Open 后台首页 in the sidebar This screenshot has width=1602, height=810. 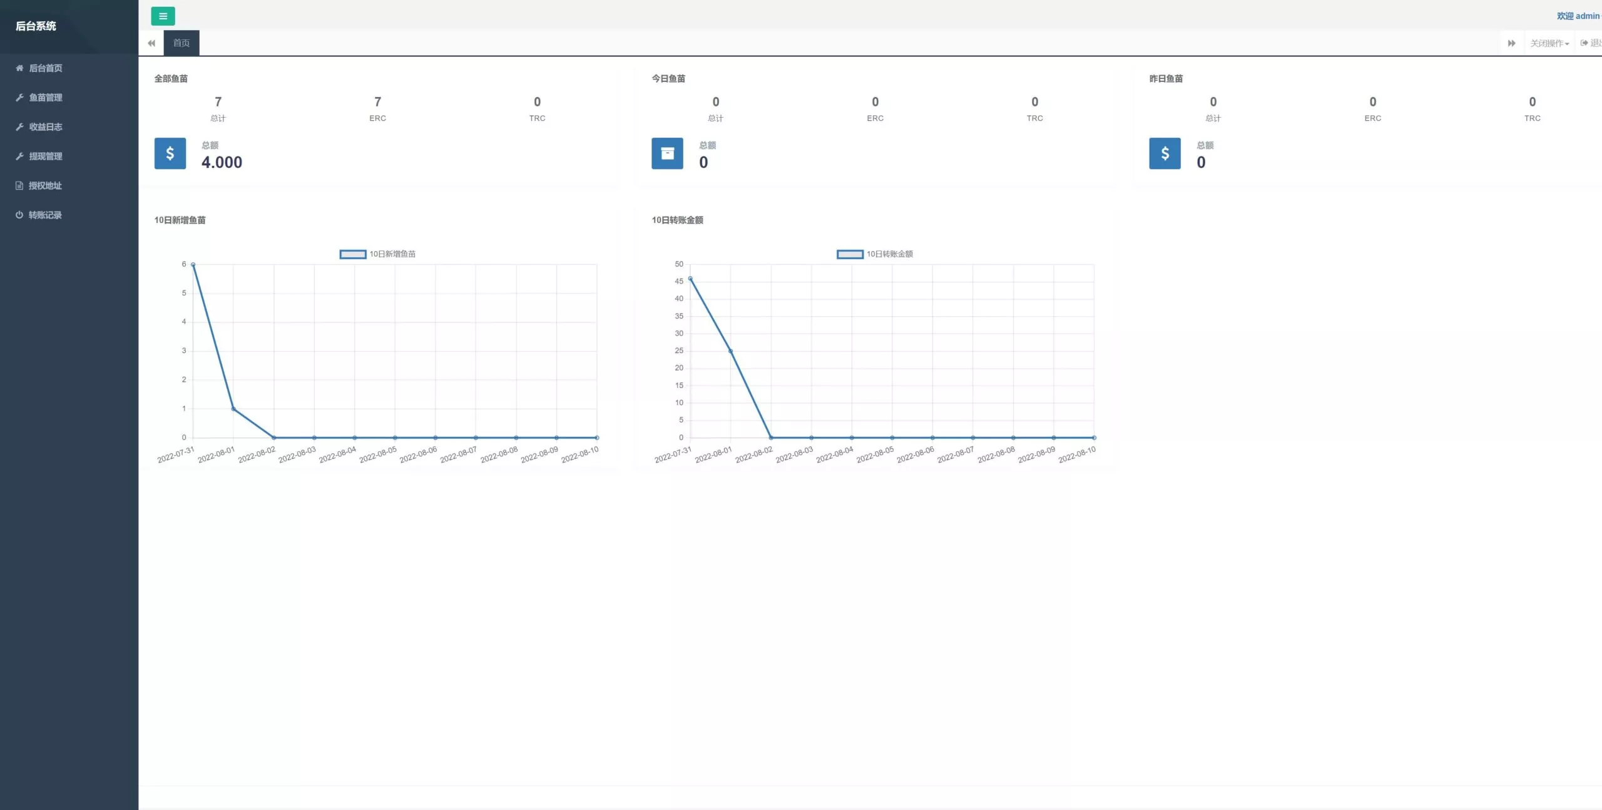pos(45,68)
